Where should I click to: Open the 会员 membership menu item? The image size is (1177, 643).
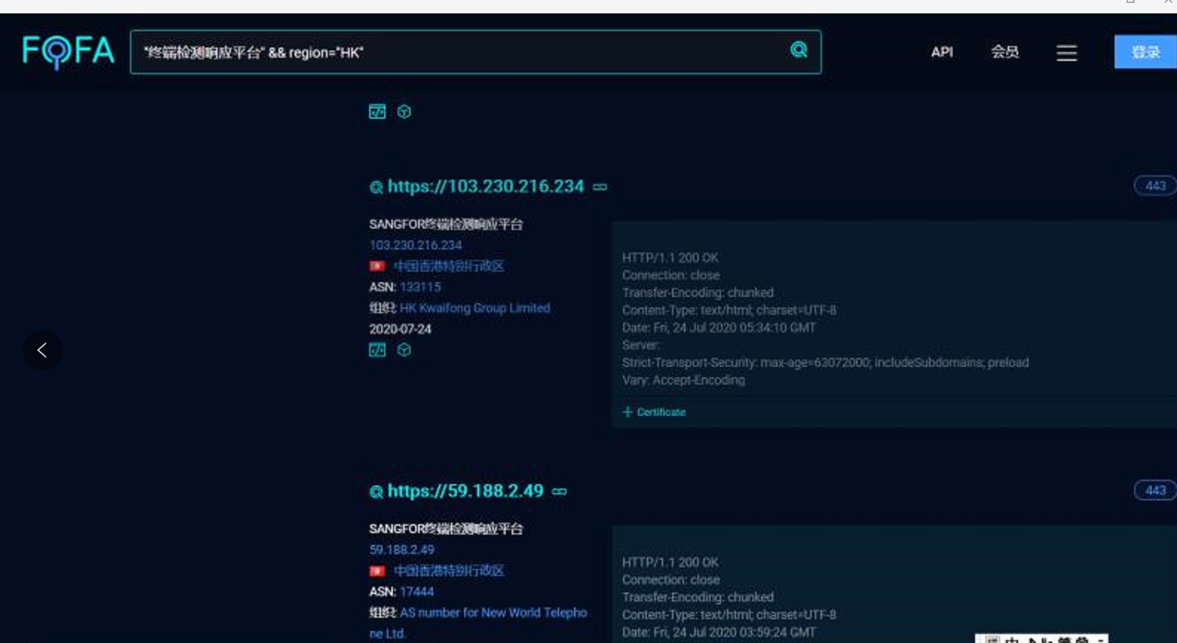1005,52
